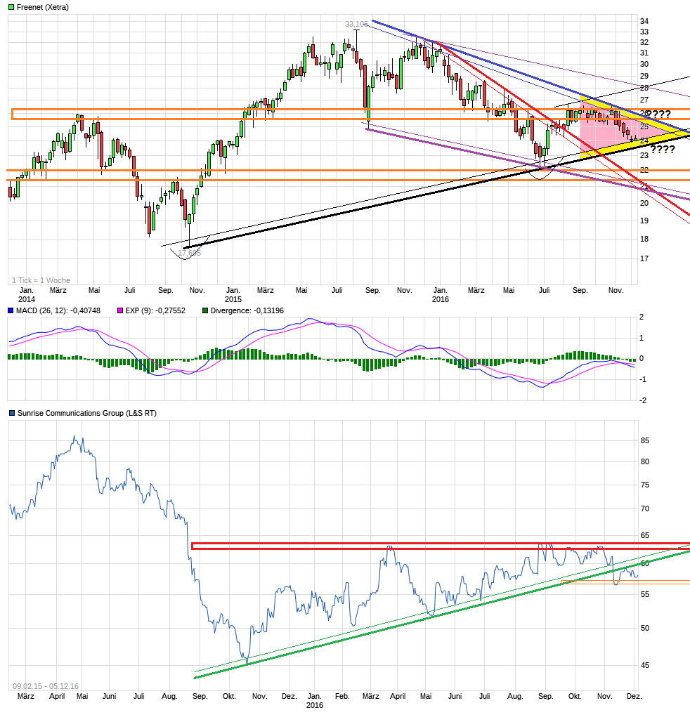The height and width of the screenshot is (722, 690).
Task: Click the 'Freenet (Xetra)' chart title
Action: 42,7
